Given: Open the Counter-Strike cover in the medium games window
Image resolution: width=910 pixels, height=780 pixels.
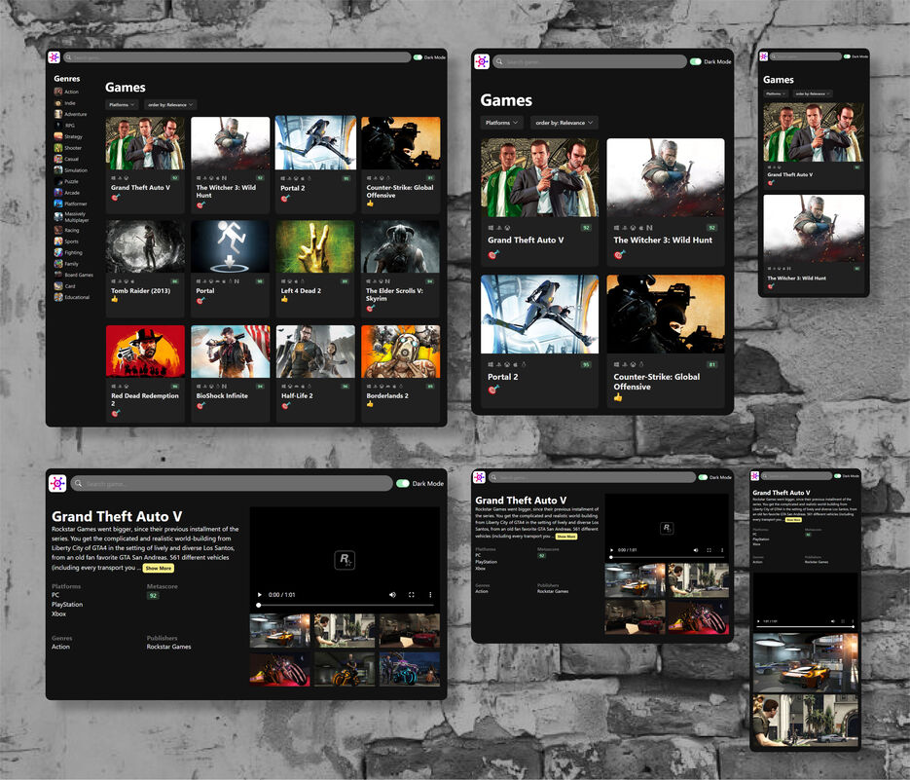Looking at the screenshot, I should (x=666, y=315).
